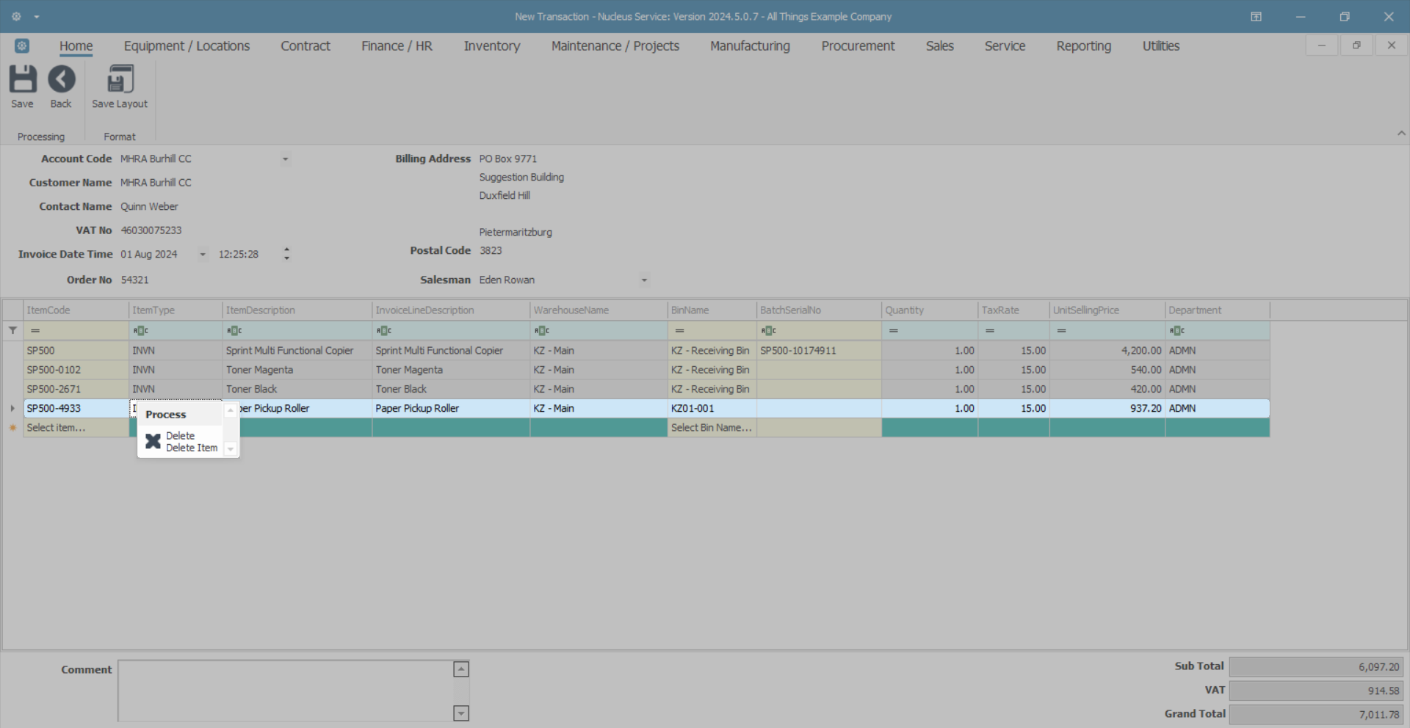This screenshot has height=728, width=1410.
Task: Click the Save icon in the ribbon
Action: 23,79
